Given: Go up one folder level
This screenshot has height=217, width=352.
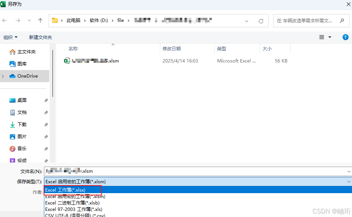Looking at the screenshot, I should point(41,21).
